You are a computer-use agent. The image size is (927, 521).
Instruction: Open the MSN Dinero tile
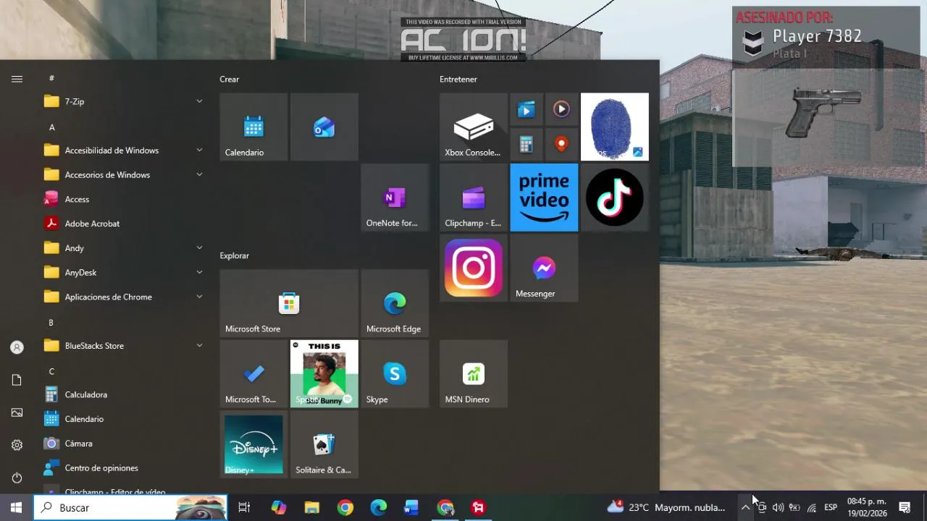pos(473,373)
